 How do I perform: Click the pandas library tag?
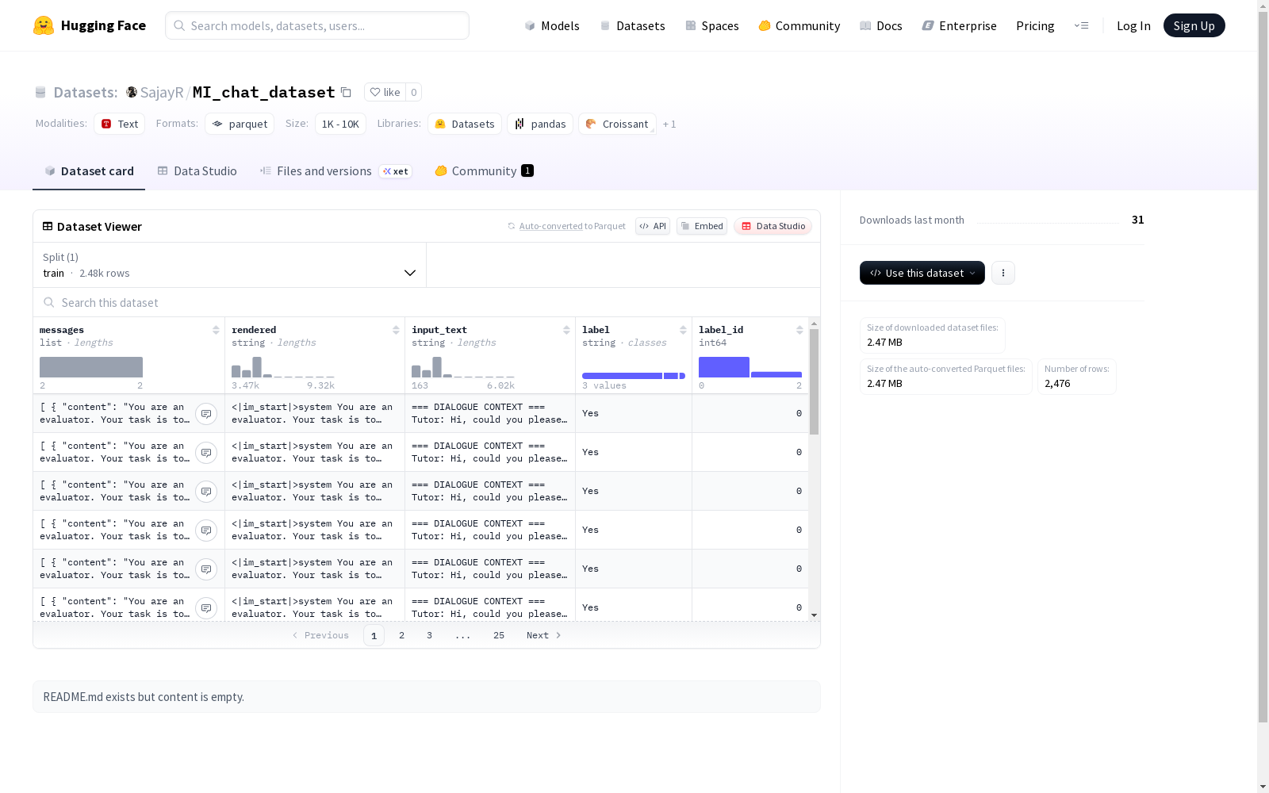coord(540,124)
